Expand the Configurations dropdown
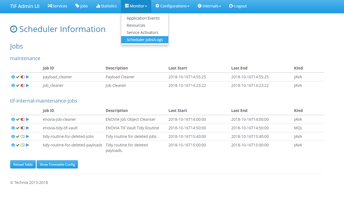The image size is (344, 209). pyautogui.click(x=172, y=6)
